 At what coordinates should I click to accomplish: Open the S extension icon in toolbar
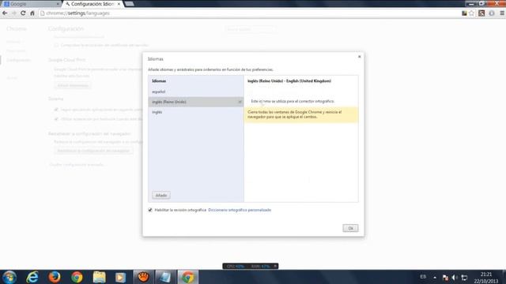point(481,13)
